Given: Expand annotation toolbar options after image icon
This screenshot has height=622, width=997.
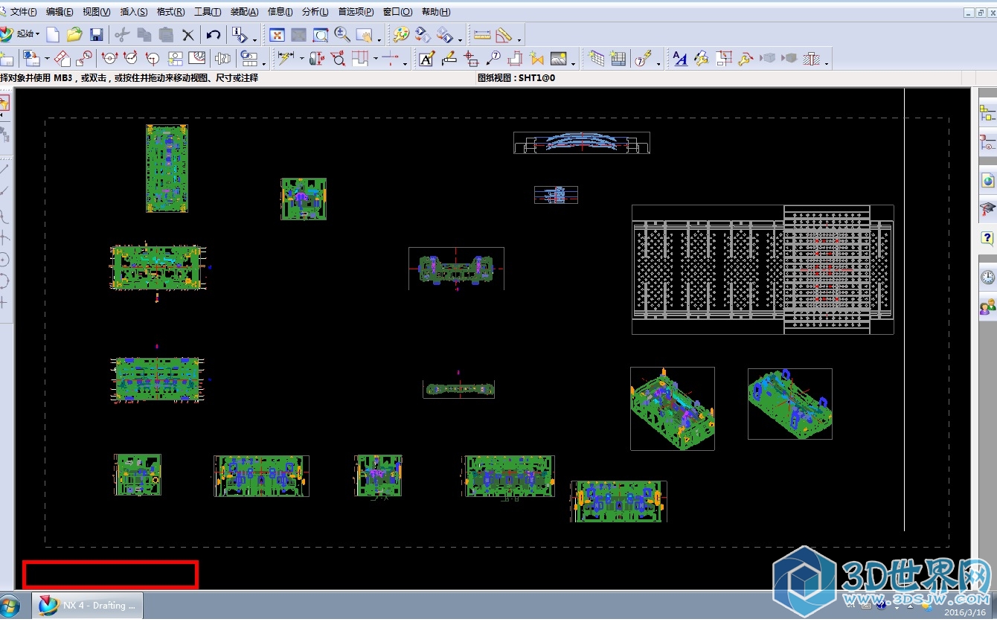Looking at the screenshot, I should 574,62.
